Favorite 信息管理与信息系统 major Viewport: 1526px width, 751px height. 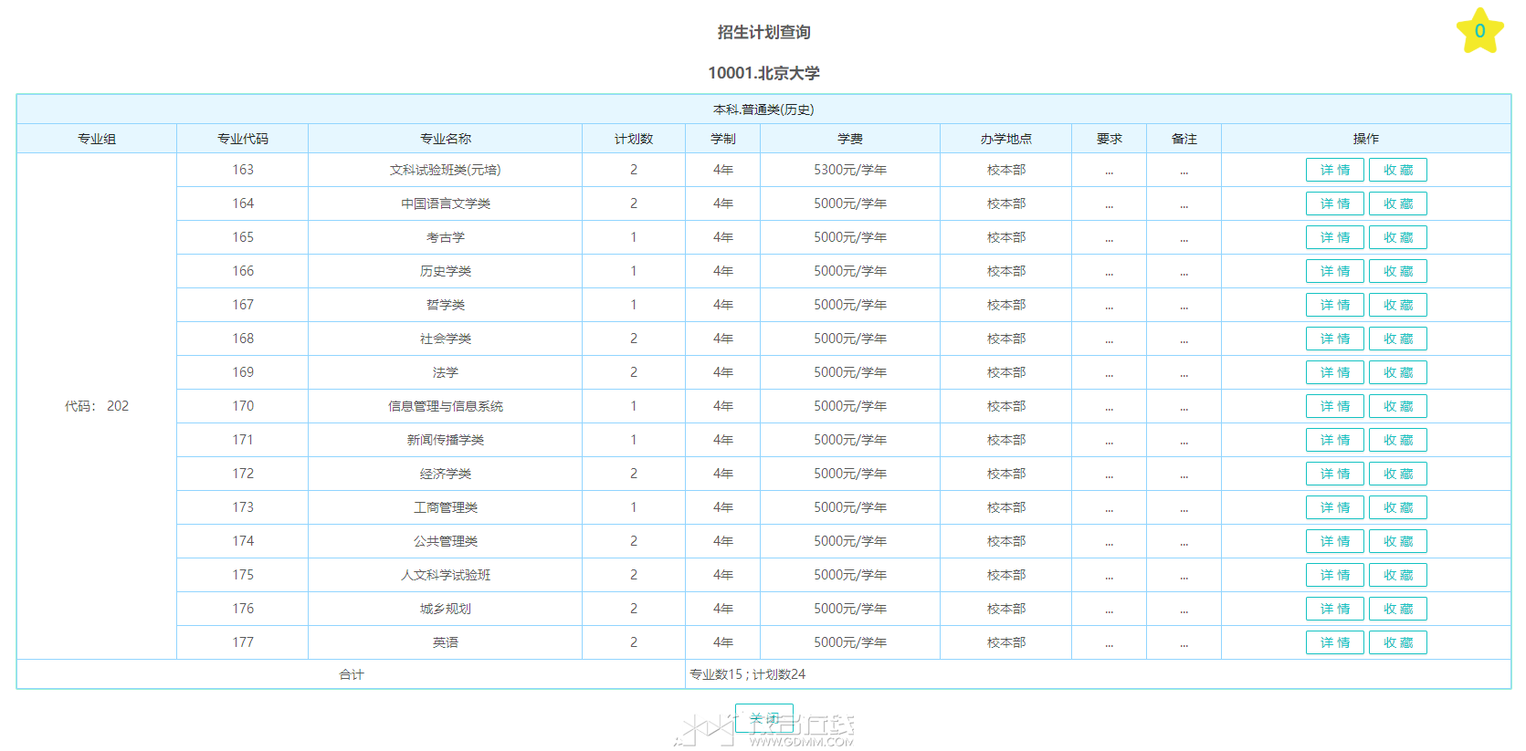point(1397,406)
